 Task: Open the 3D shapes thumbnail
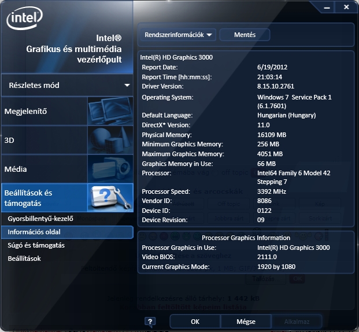click(110, 140)
